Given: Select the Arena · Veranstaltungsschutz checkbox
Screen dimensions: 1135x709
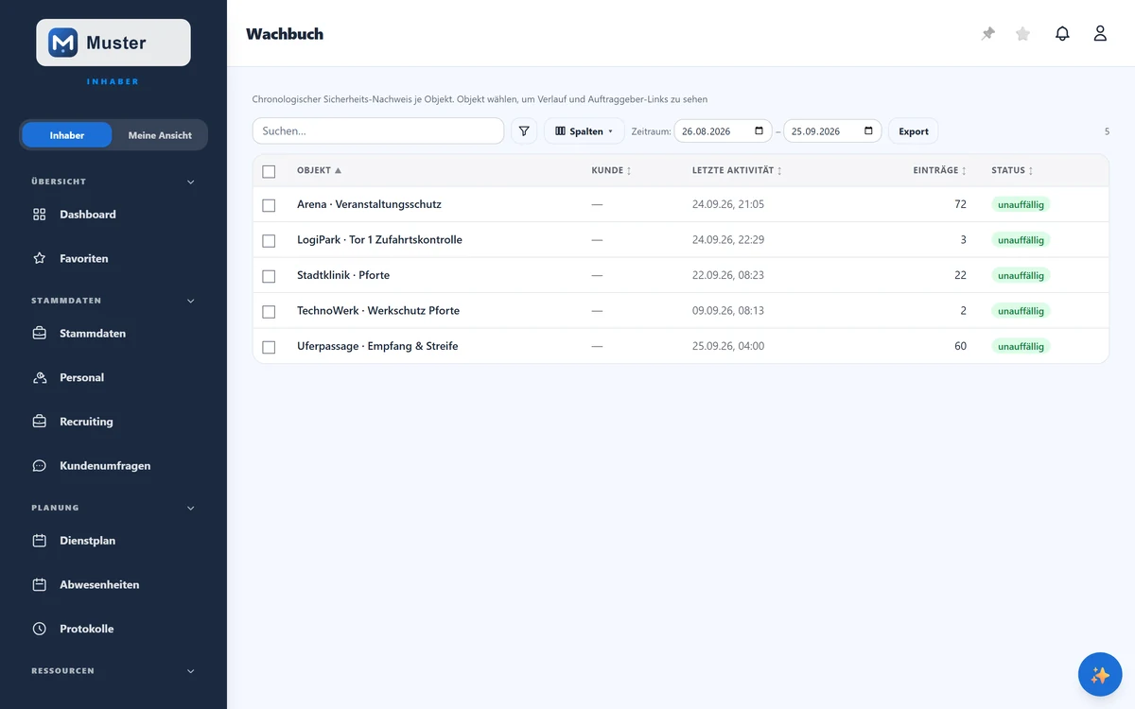Looking at the screenshot, I should [269, 205].
